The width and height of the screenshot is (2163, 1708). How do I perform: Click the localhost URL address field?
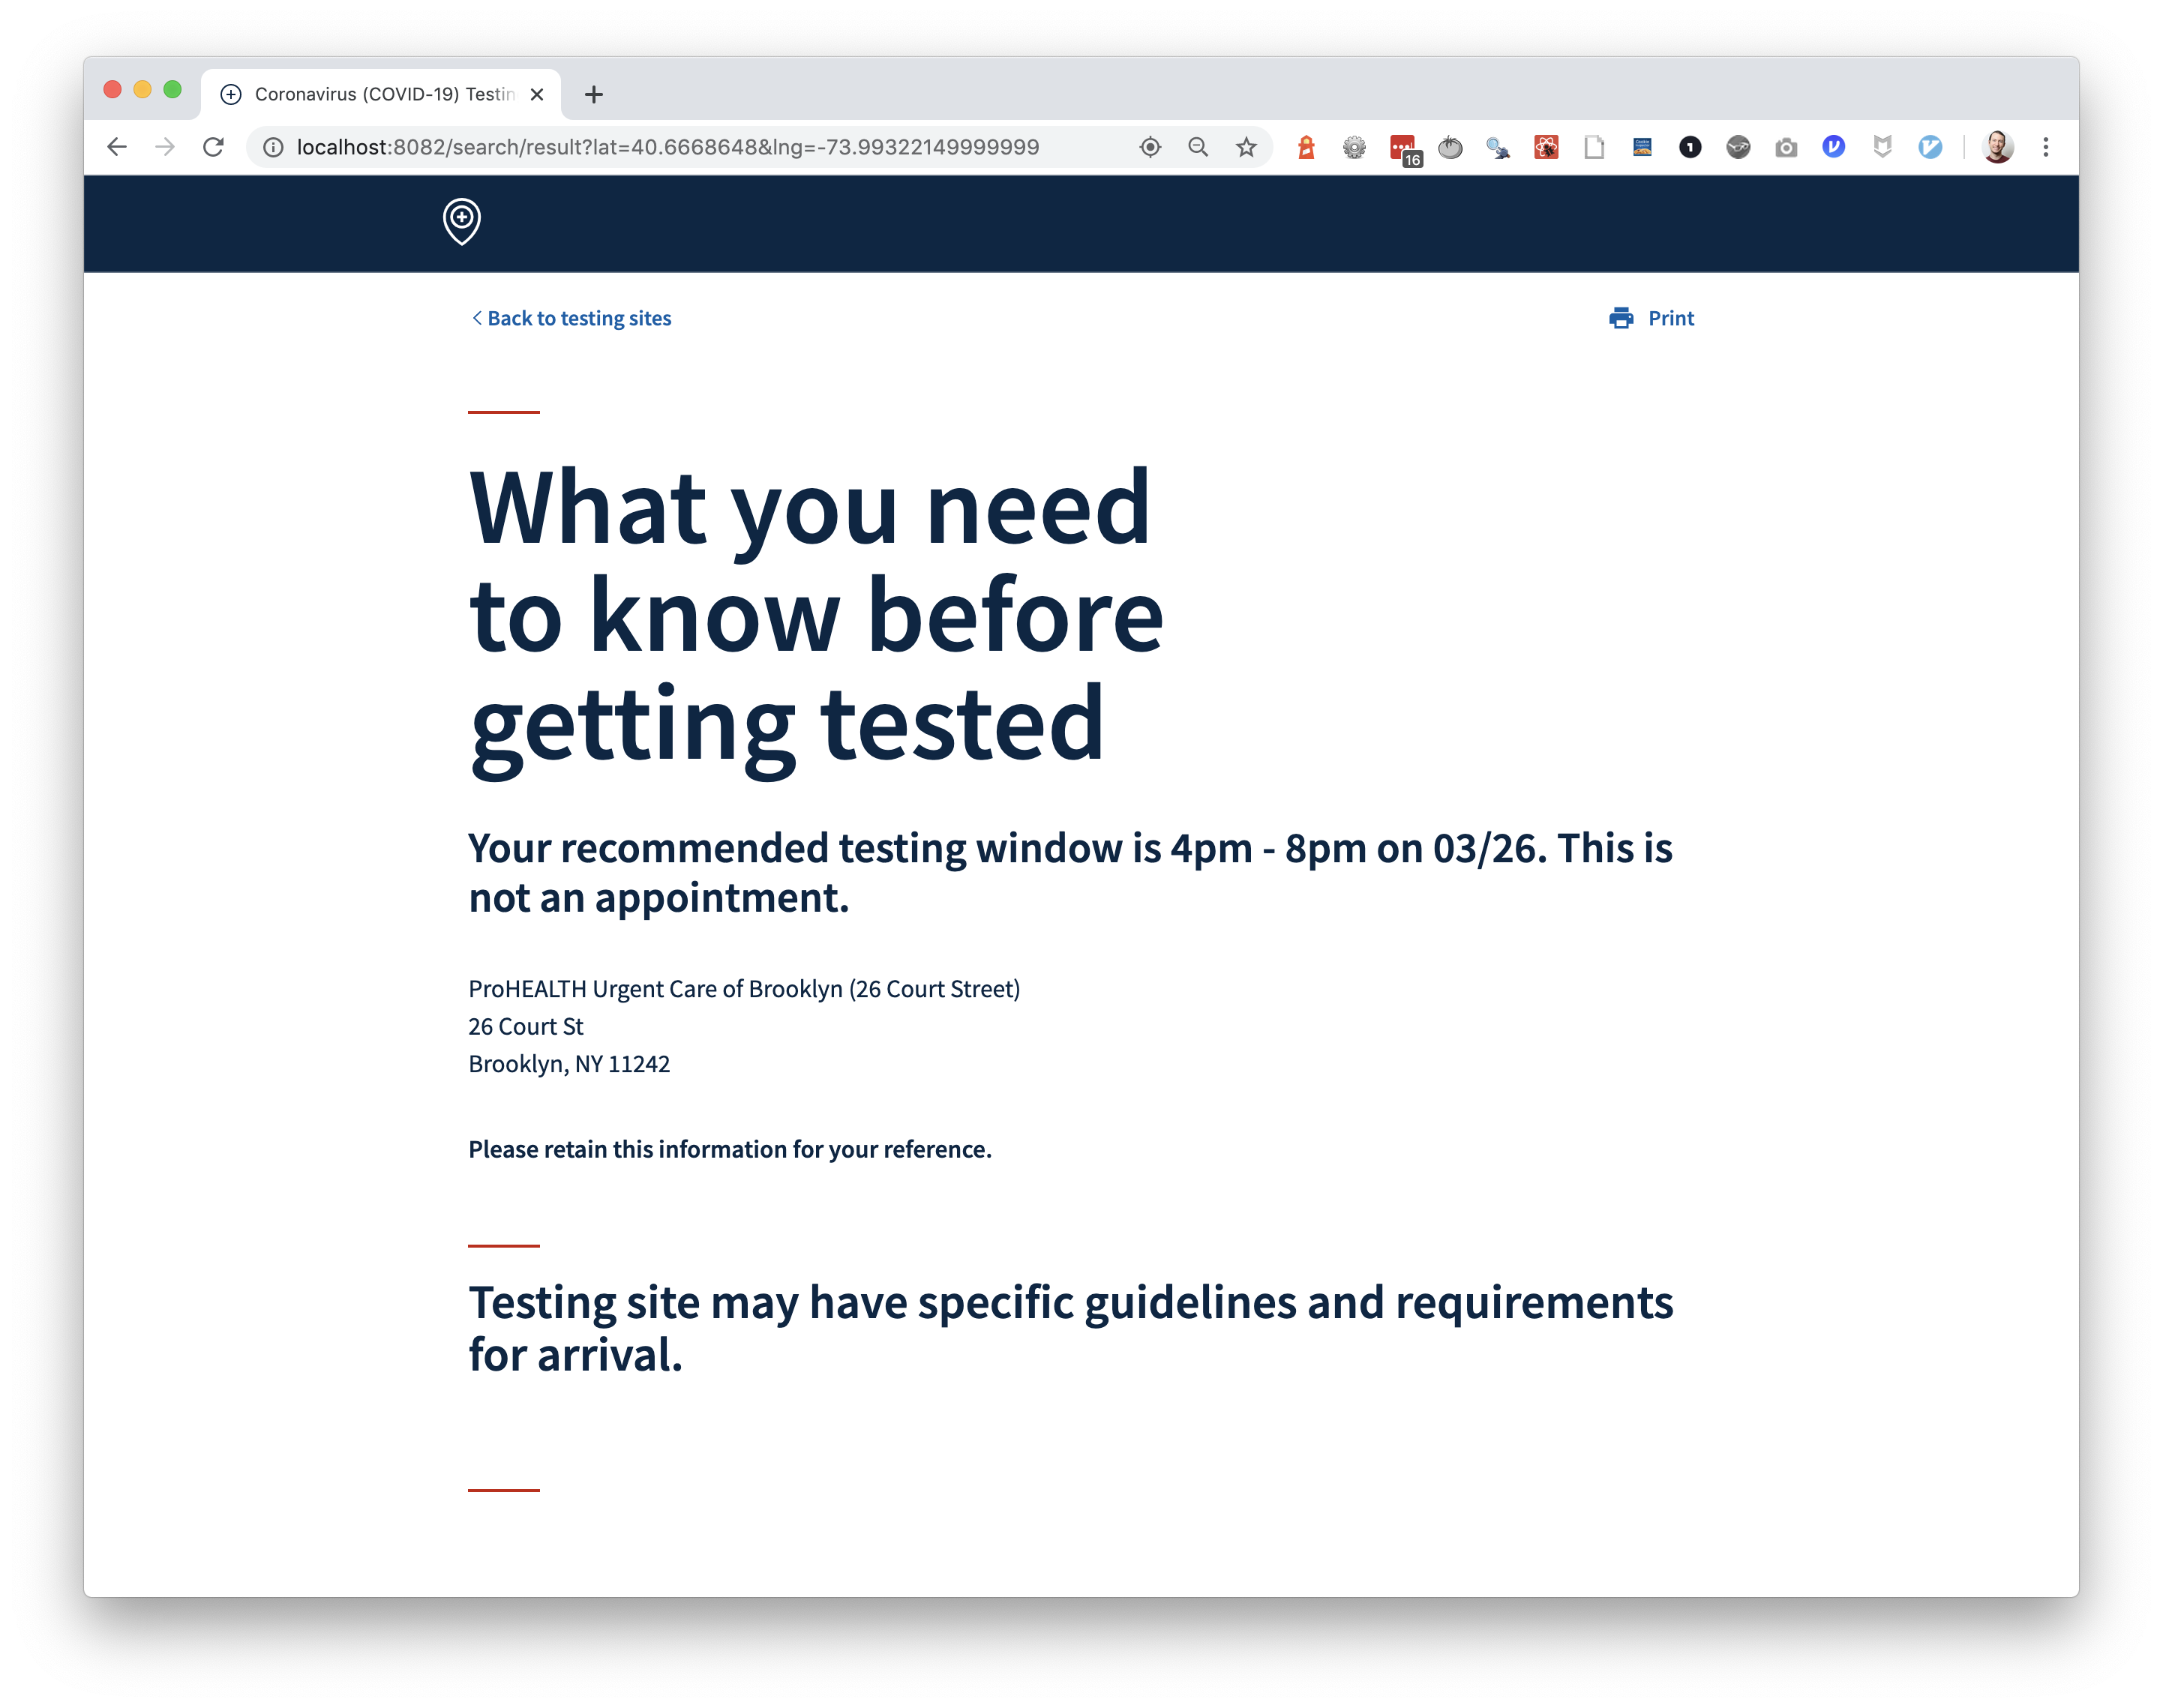(x=667, y=148)
